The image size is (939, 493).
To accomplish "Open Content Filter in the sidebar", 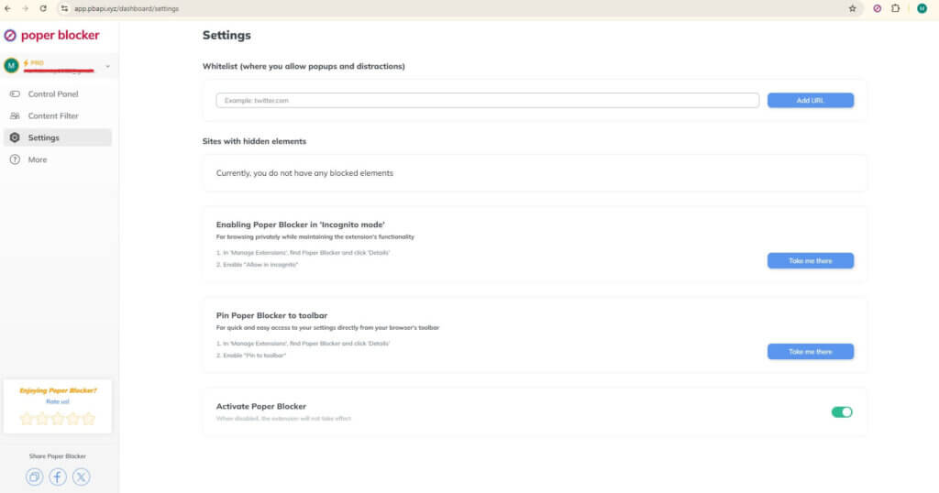I will [53, 116].
